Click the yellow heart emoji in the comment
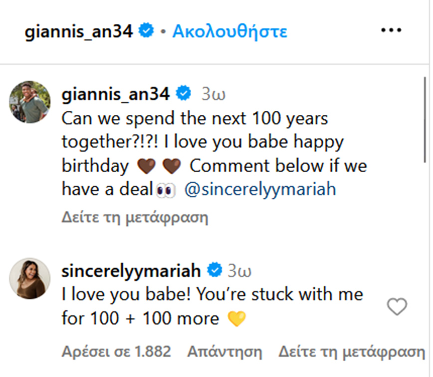 click(236, 319)
